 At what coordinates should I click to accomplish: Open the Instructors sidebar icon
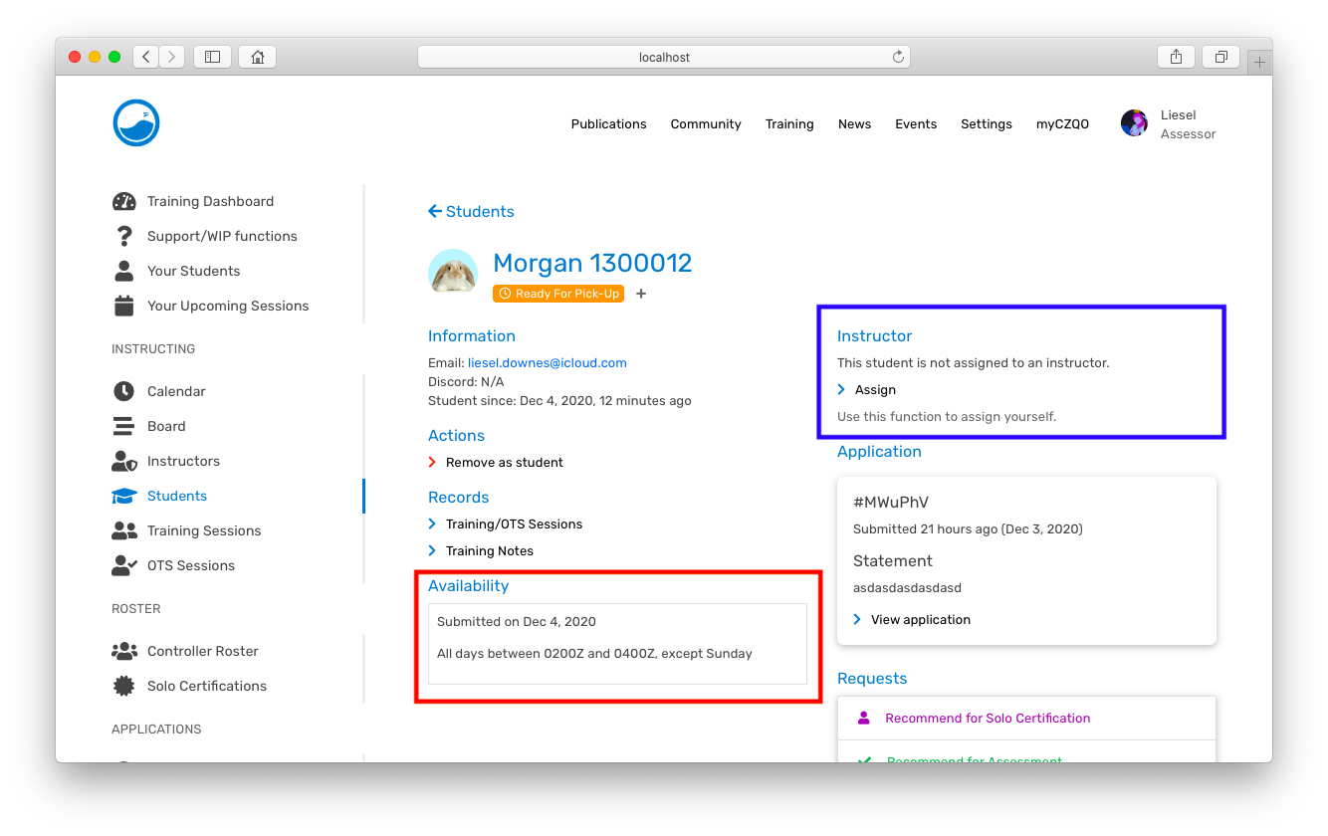point(124,461)
